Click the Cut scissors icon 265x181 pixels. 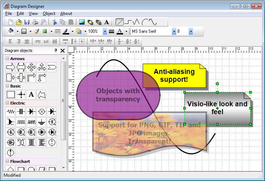click(55, 22)
